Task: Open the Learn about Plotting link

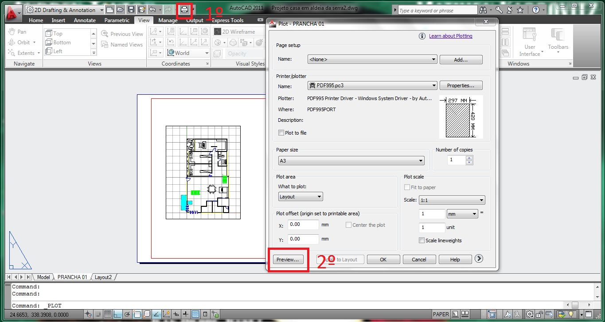Action: [x=450, y=36]
